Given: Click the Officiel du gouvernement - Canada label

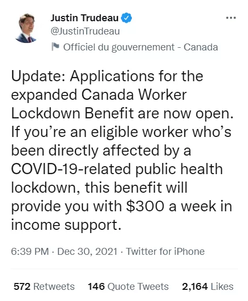Looking at the screenshot, I should pyautogui.click(x=141, y=47).
